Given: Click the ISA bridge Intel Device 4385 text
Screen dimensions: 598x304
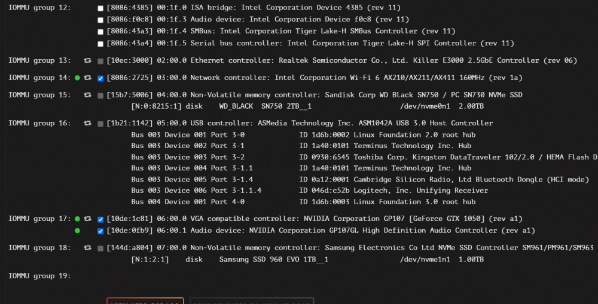Looking at the screenshot, I should coord(254,8).
